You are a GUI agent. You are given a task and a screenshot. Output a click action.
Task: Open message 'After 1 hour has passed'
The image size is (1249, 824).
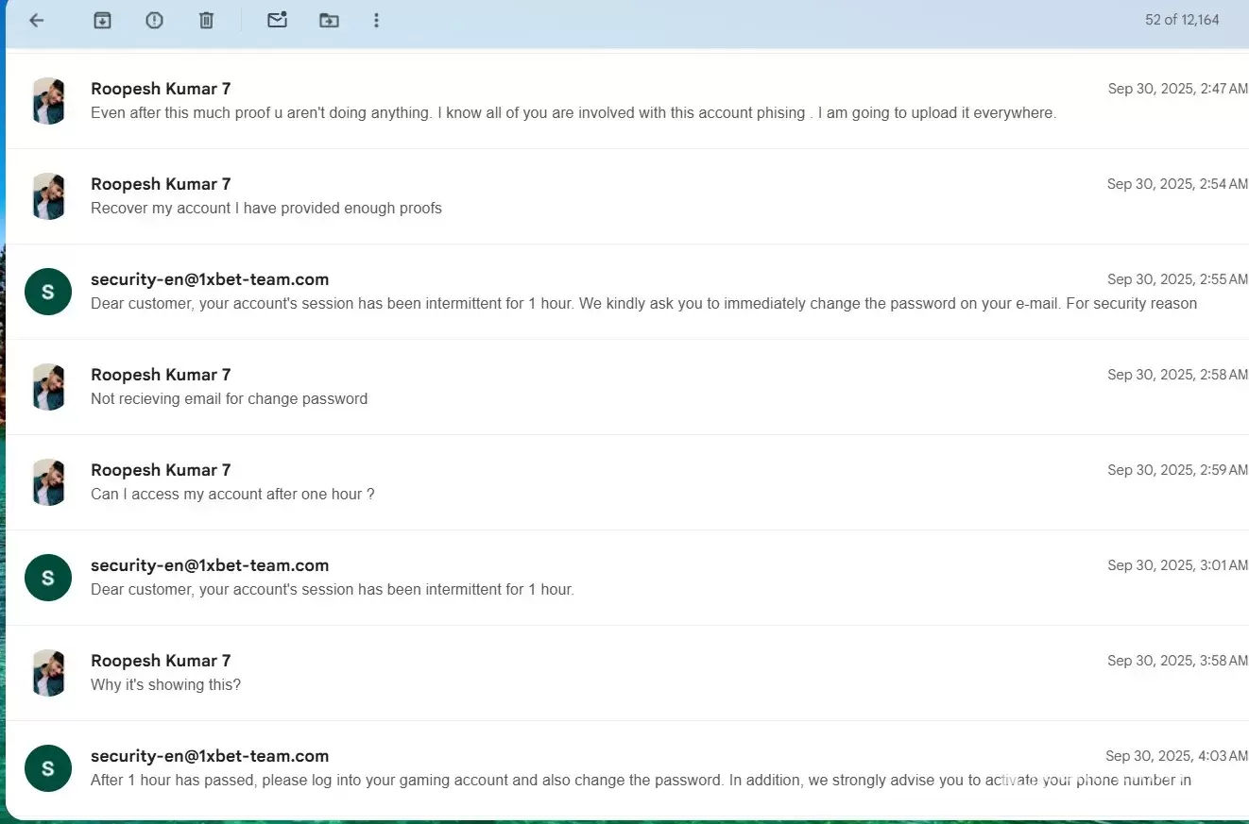click(641, 780)
